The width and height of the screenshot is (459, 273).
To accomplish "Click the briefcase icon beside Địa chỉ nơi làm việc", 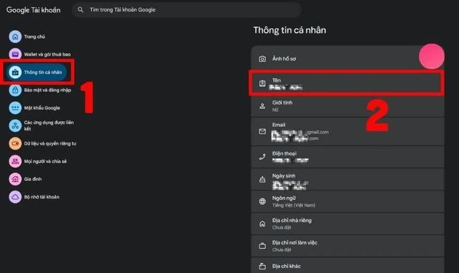I will 262,246.
